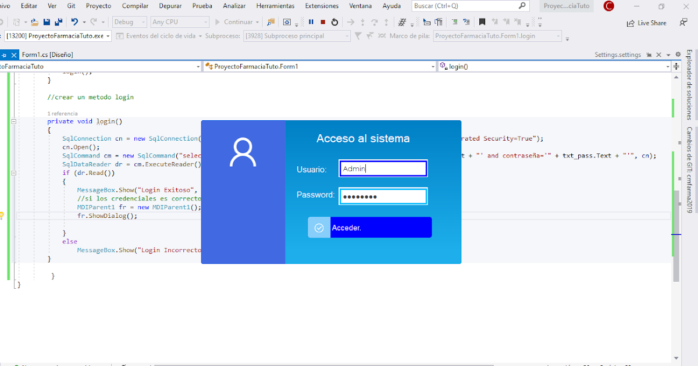The height and width of the screenshot is (366, 698).
Task: Open the Live Share icon
Action: tap(647, 23)
